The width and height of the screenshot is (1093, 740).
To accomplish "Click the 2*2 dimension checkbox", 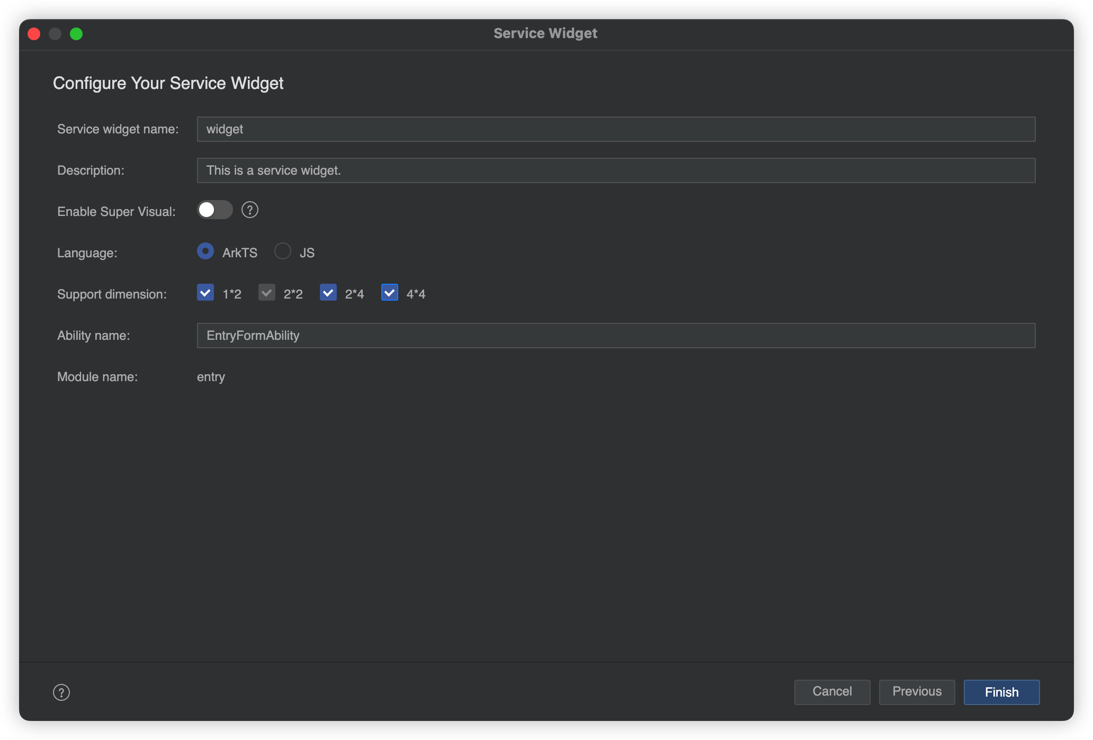I will point(267,293).
